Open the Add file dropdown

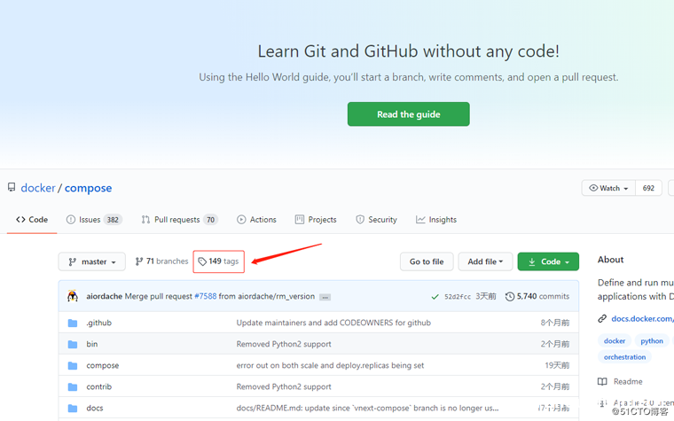pyautogui.click(x=485, y=261)
